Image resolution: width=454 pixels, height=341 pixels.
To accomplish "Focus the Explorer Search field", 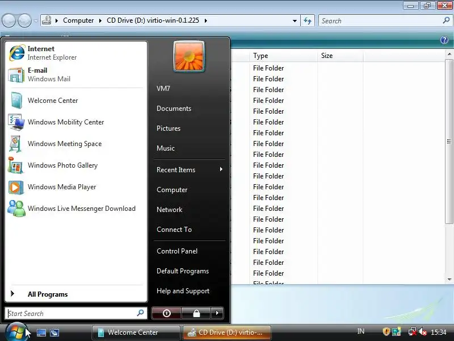I will coord(385,20).
